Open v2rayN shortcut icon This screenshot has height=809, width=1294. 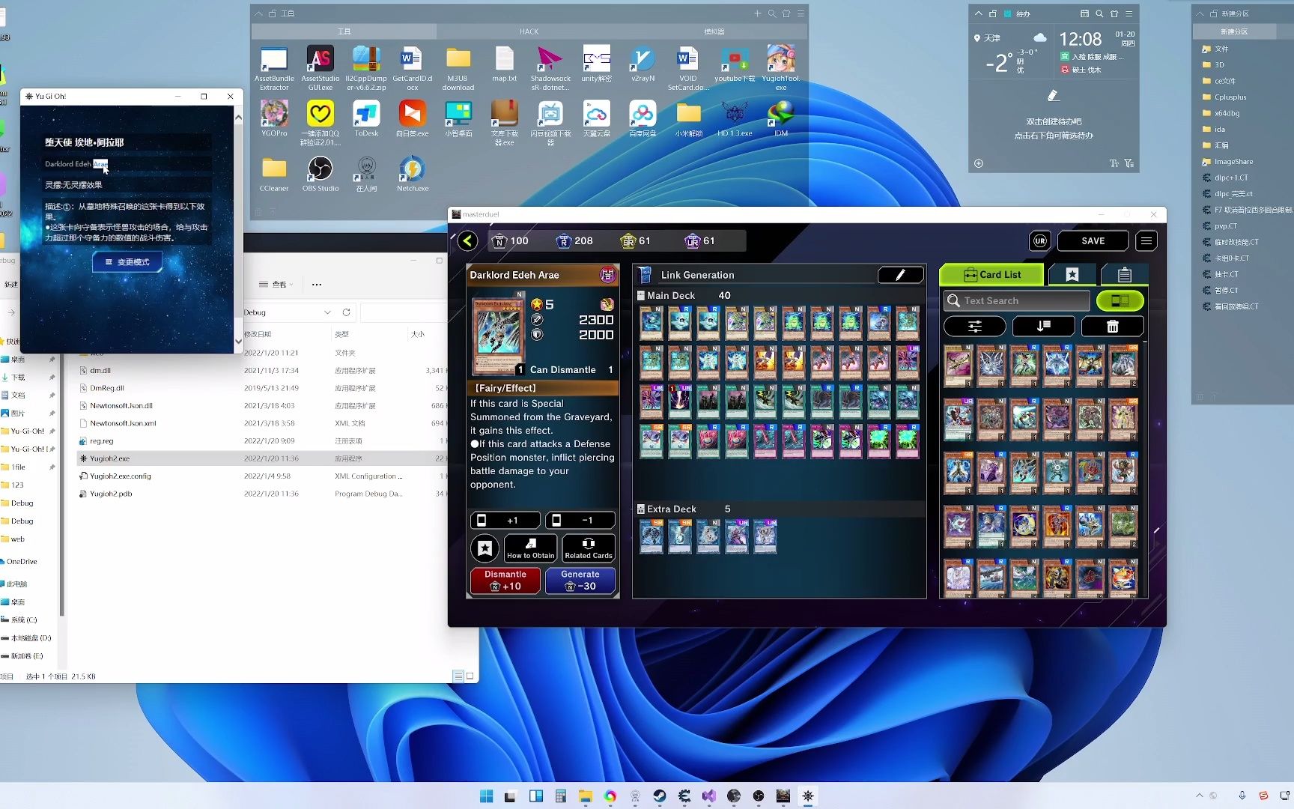[643, 64]
